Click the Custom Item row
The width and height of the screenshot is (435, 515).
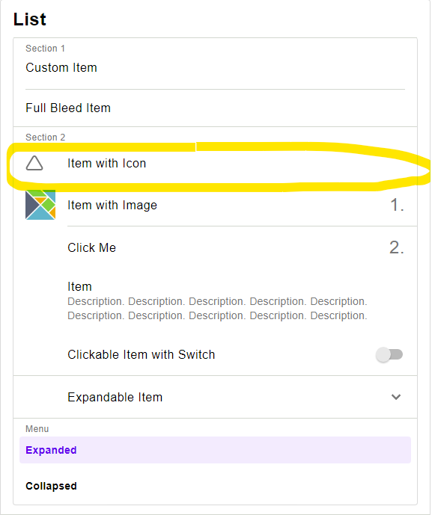click(x=215, y=68)
